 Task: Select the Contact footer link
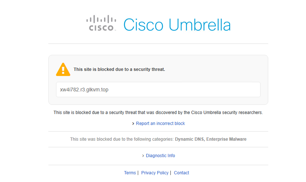(181, 173)
